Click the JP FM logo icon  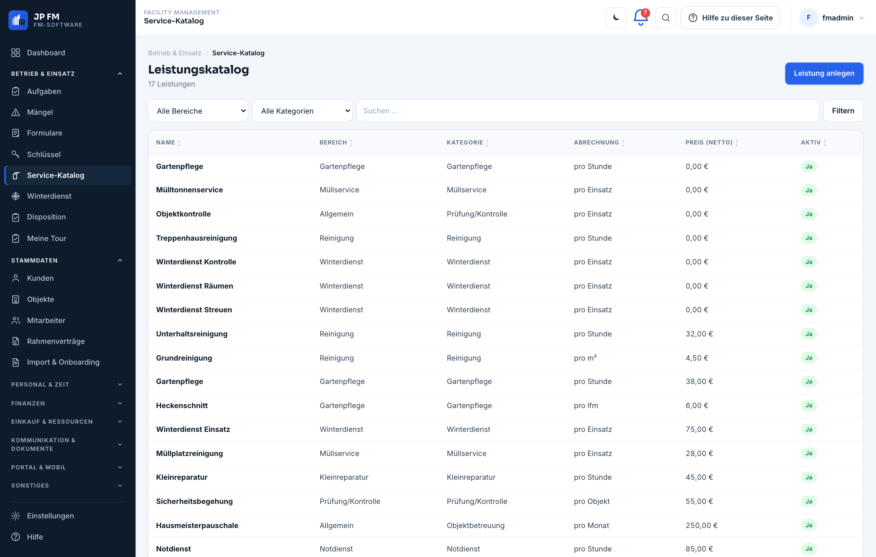[x=18, y=20]
